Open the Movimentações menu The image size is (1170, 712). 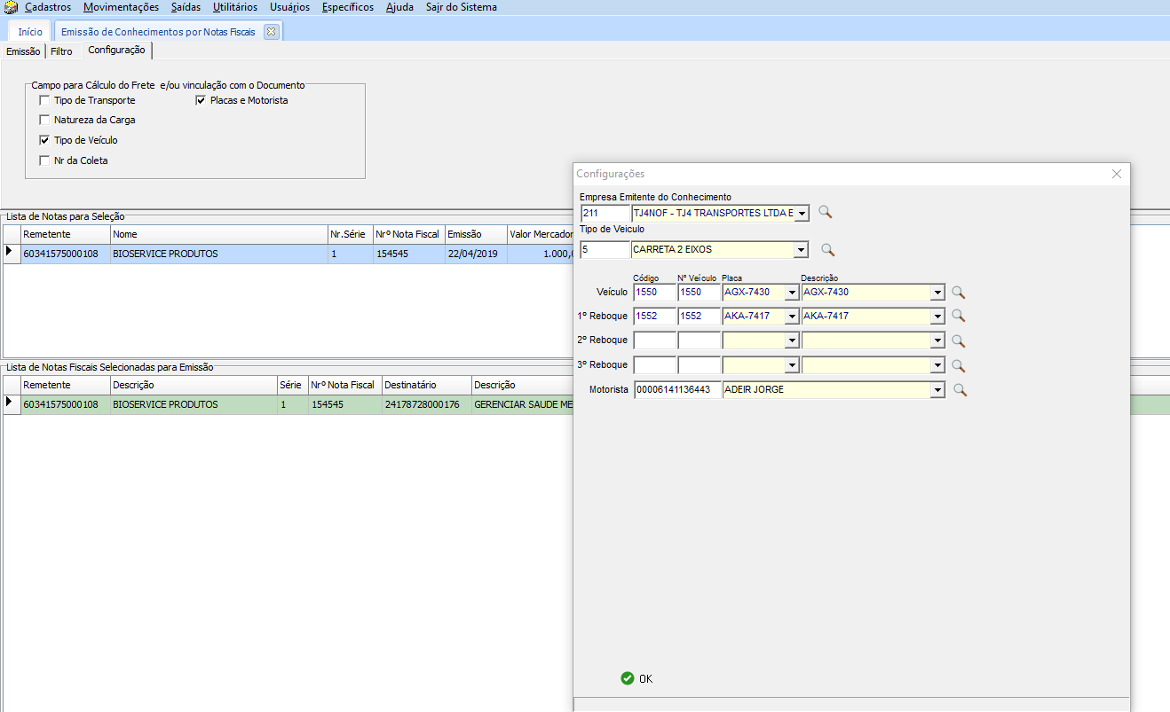click(x=121, y=7)
